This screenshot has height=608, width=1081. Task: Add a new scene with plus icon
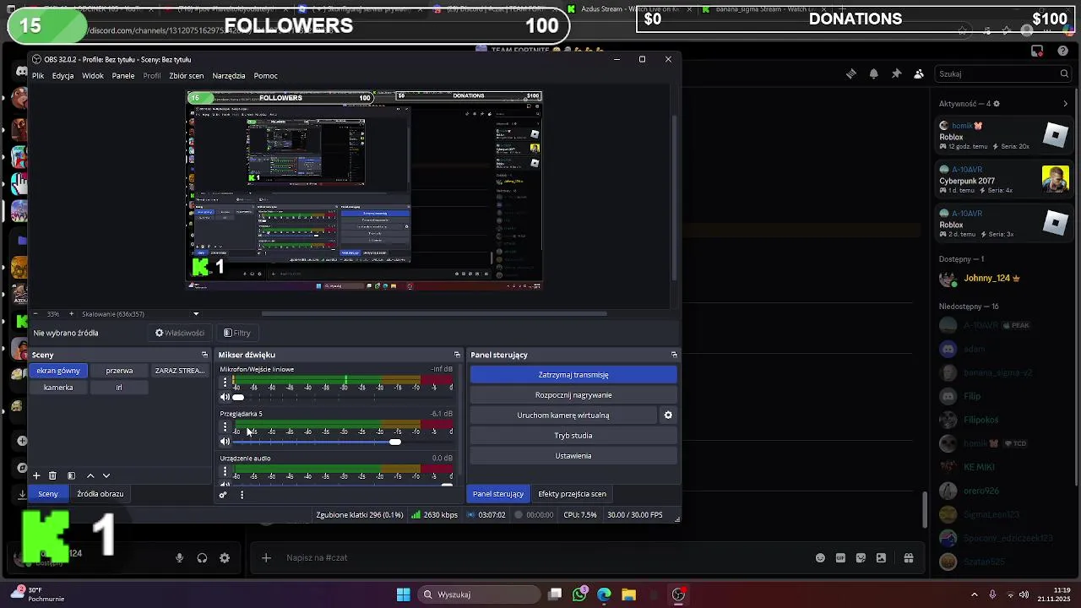[36, 475]
